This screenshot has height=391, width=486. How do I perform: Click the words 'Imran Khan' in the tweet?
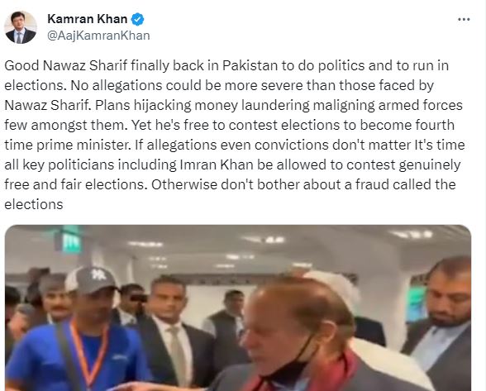[217, 165]
